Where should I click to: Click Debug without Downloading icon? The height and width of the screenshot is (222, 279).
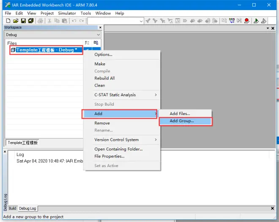coord(264,21)
